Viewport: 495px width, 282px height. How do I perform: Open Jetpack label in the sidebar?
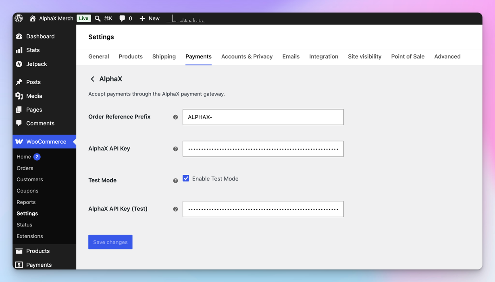pyautogui.click(x=37, y=64)
